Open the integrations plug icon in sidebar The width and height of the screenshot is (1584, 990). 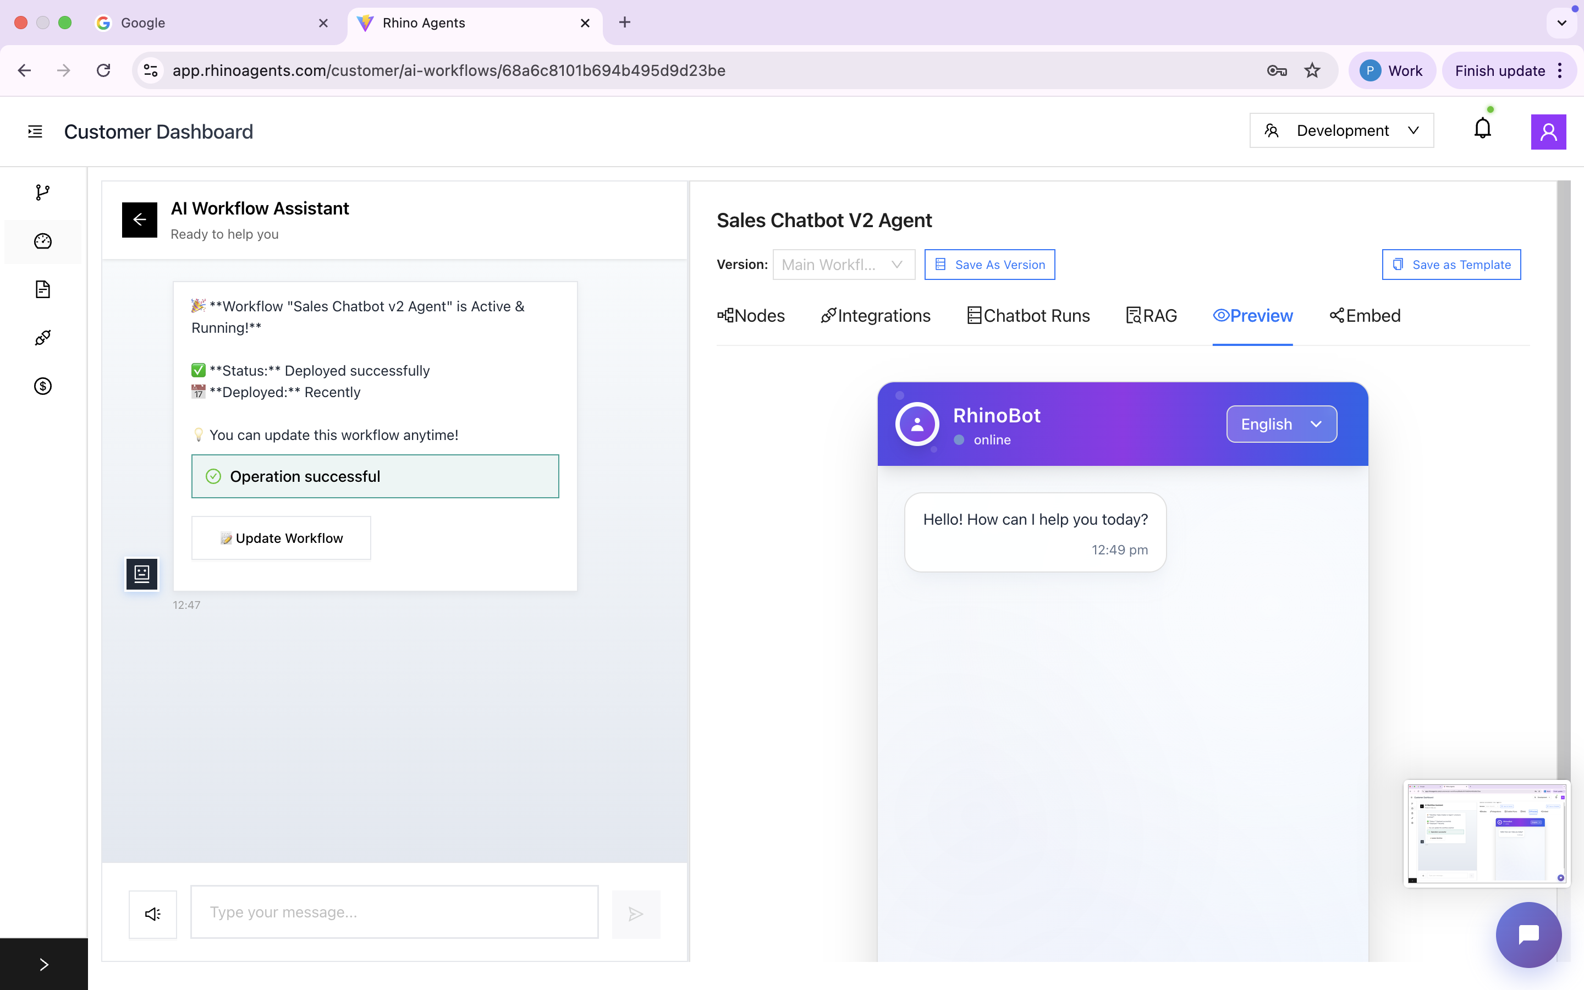42,338
